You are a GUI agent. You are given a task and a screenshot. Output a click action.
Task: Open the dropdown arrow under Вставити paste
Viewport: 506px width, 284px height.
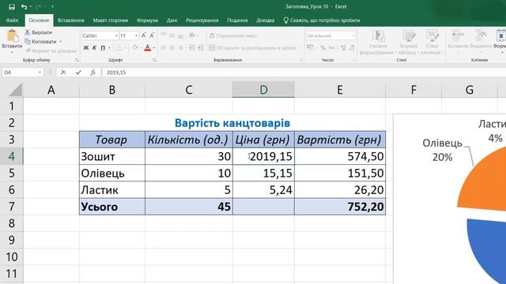[12, 52]
